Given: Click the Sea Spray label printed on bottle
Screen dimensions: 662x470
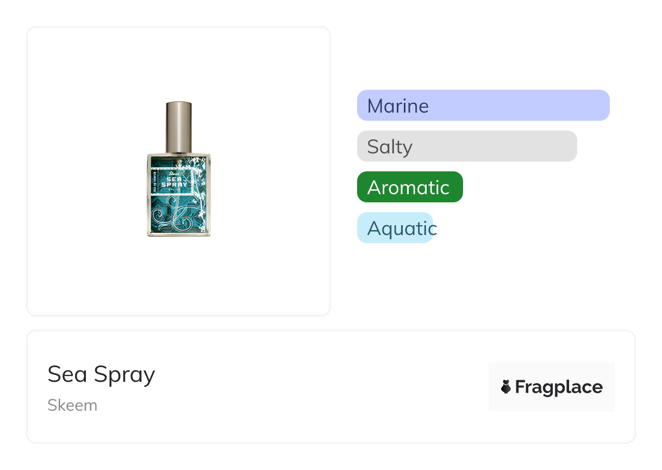Looking at the screenshot, I should point(177,181).
